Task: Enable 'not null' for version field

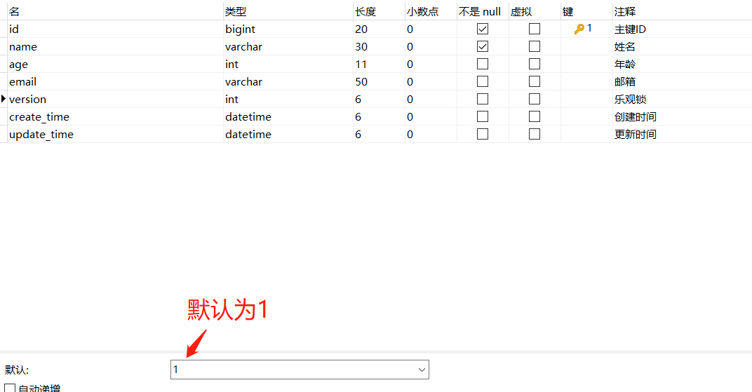Action: (x=483, y=99)
